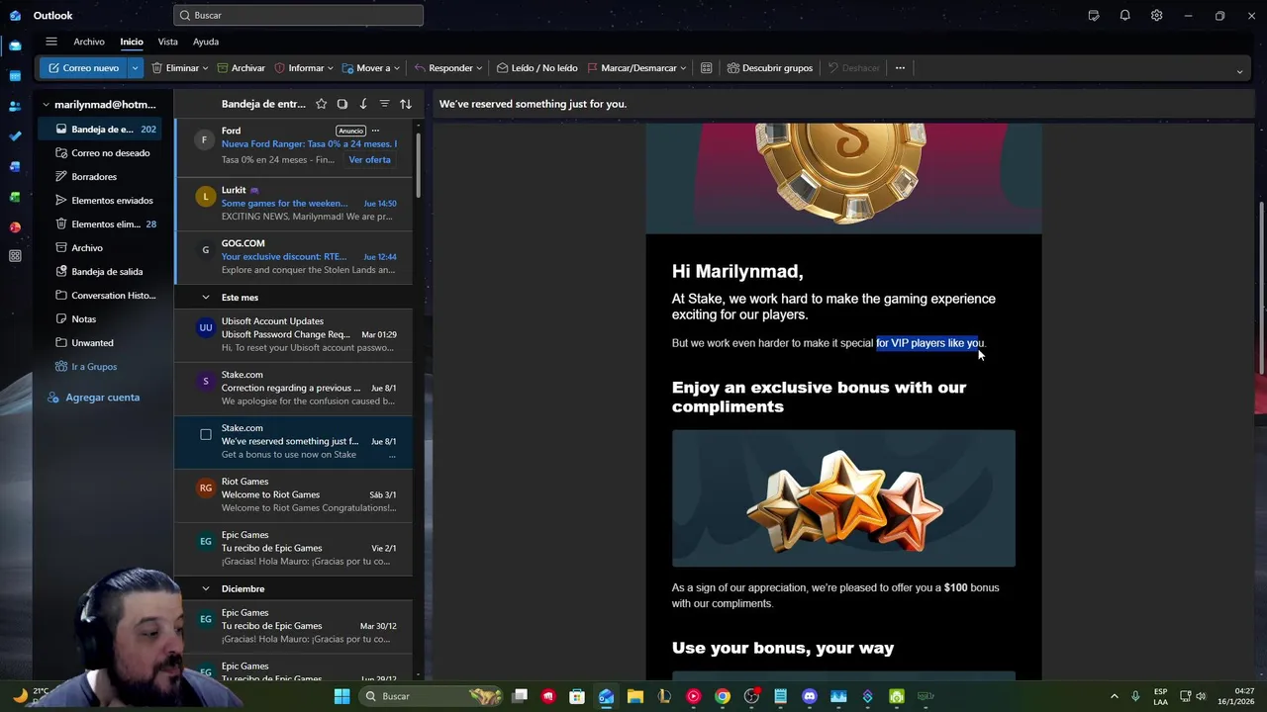1267x712 pixels.
Task: Click Descubrir grupos toolbar button
Action: 770,68
